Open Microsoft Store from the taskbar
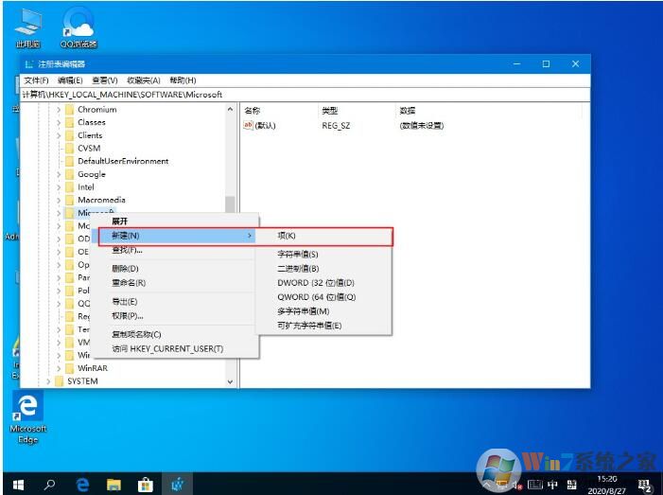 145,485
